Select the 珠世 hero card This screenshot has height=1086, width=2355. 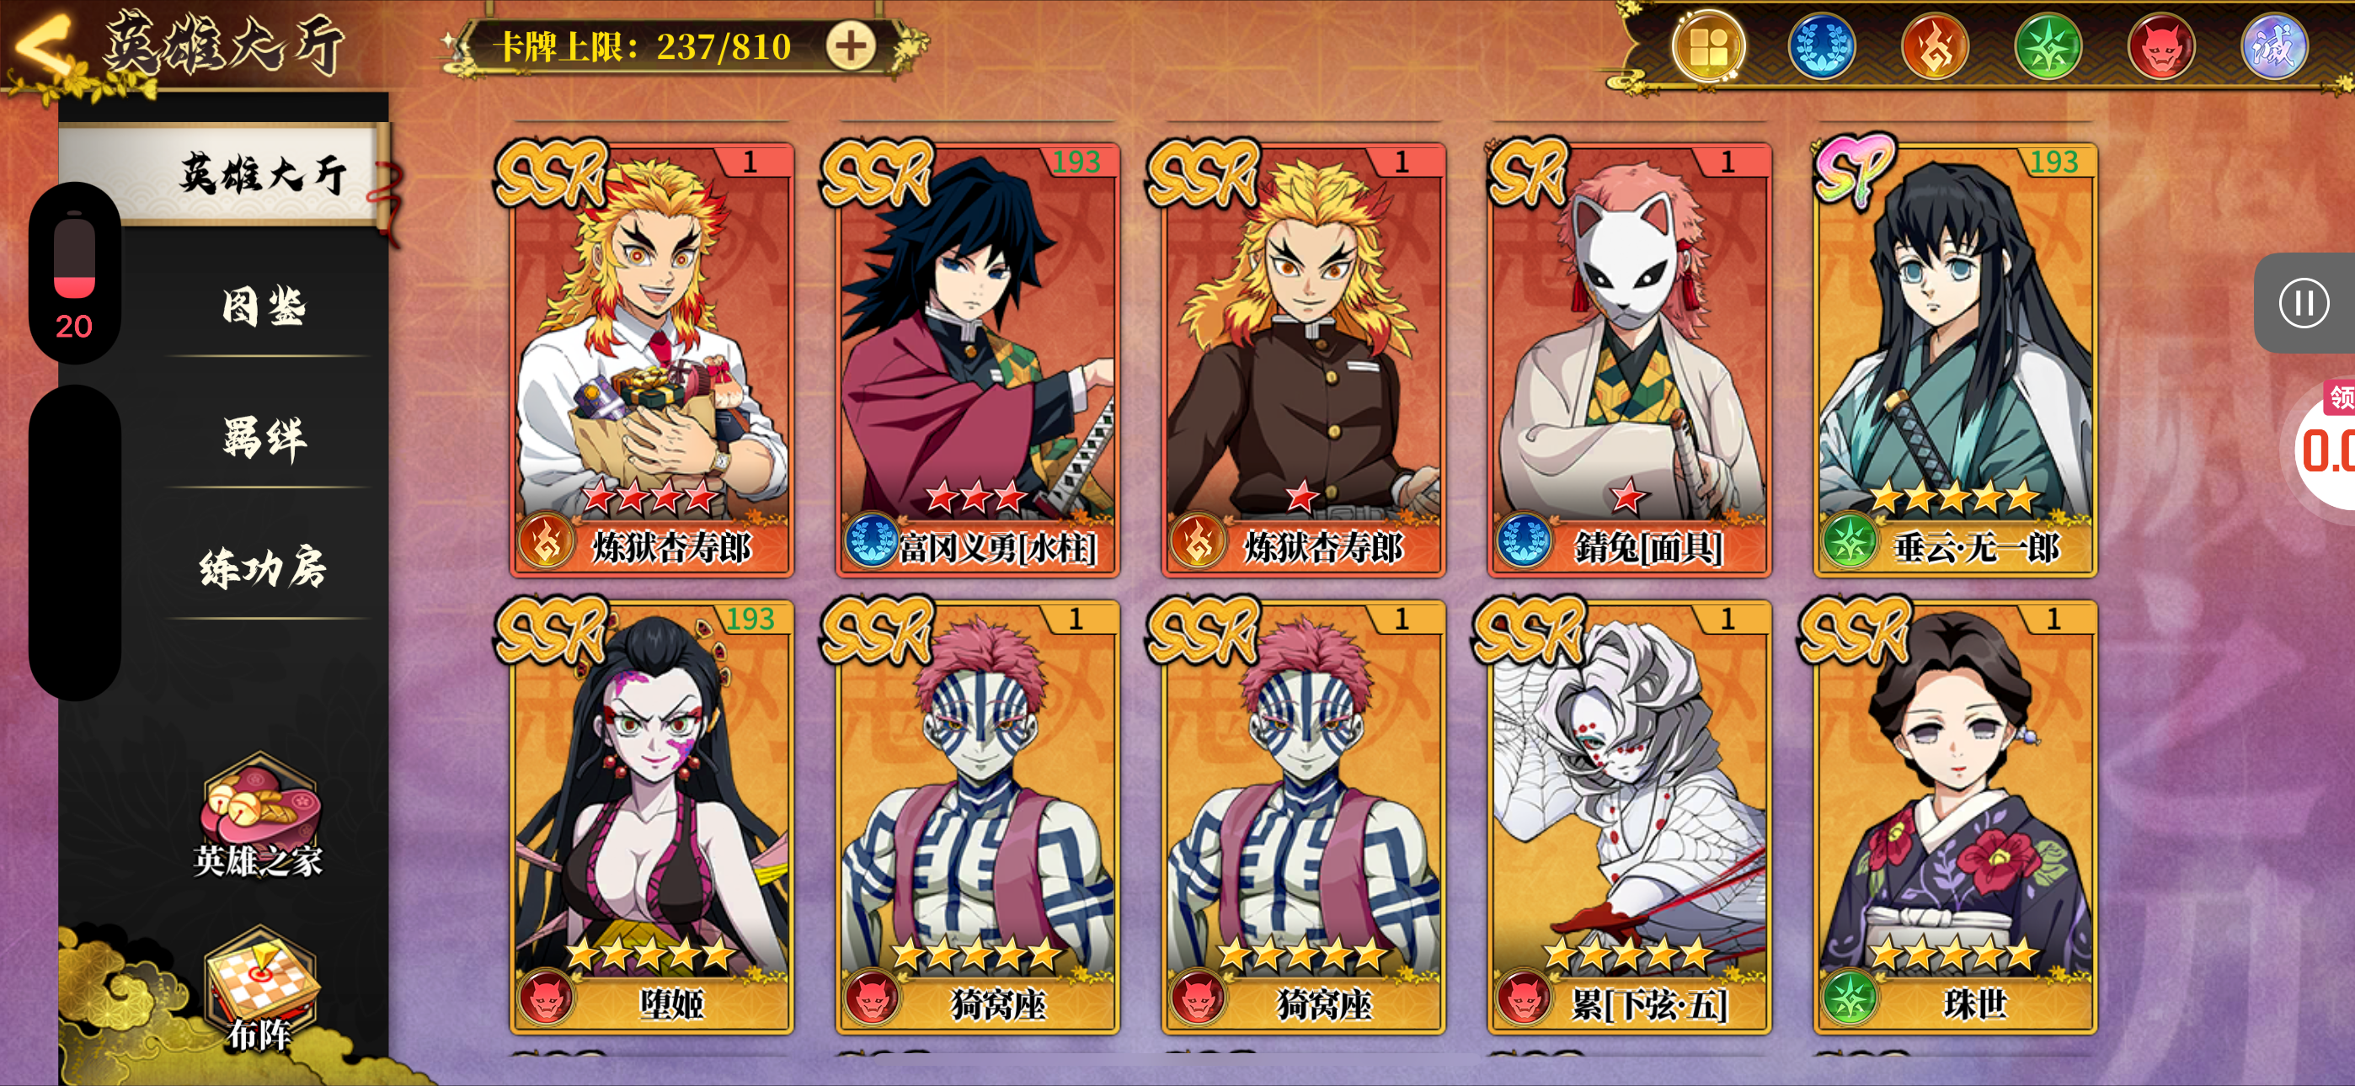click(1955, 815)
